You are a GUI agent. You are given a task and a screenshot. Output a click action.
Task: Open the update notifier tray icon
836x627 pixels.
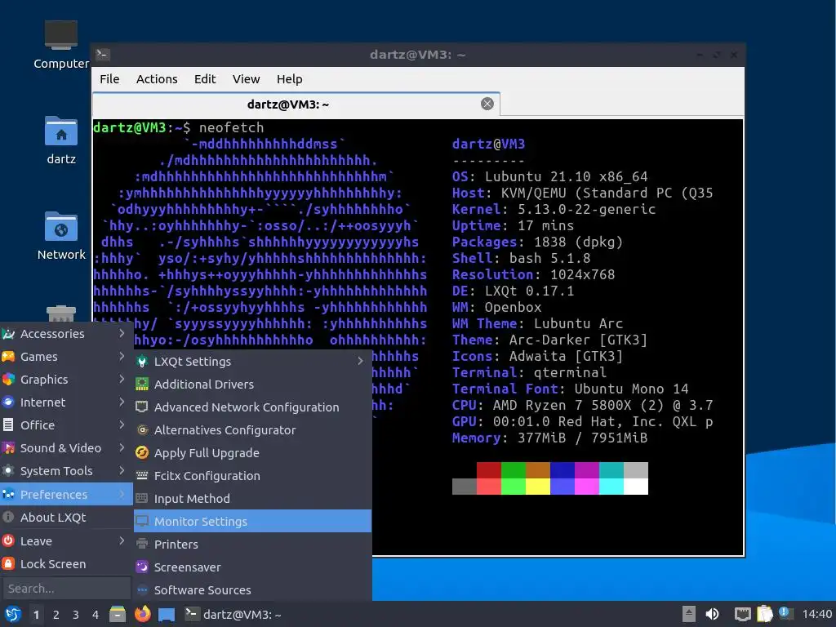point(785,613)
